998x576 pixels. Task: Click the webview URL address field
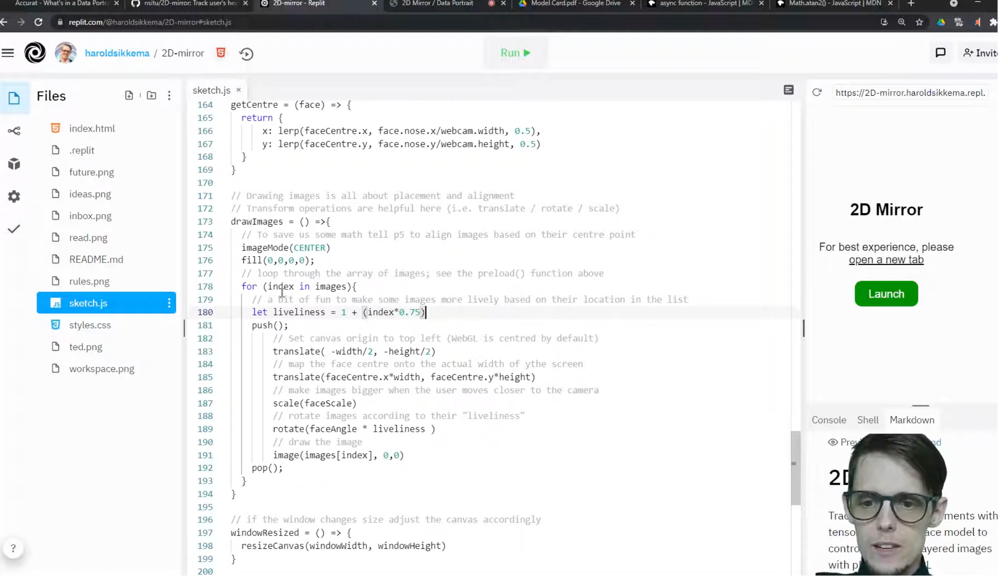point(910,93)
